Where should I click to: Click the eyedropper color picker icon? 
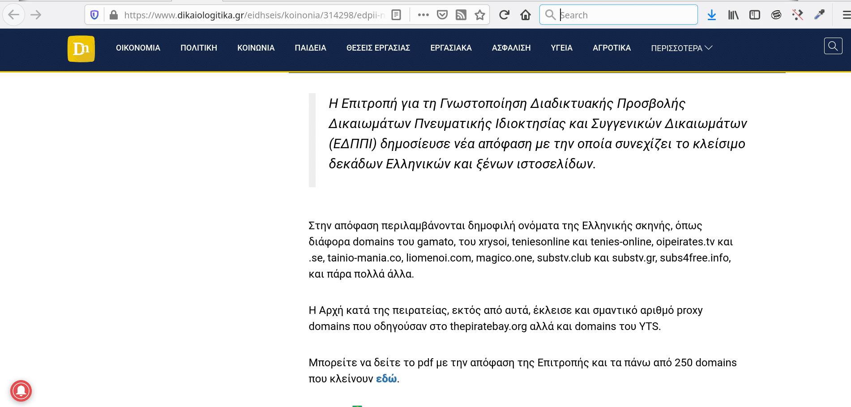click(819, 15)
